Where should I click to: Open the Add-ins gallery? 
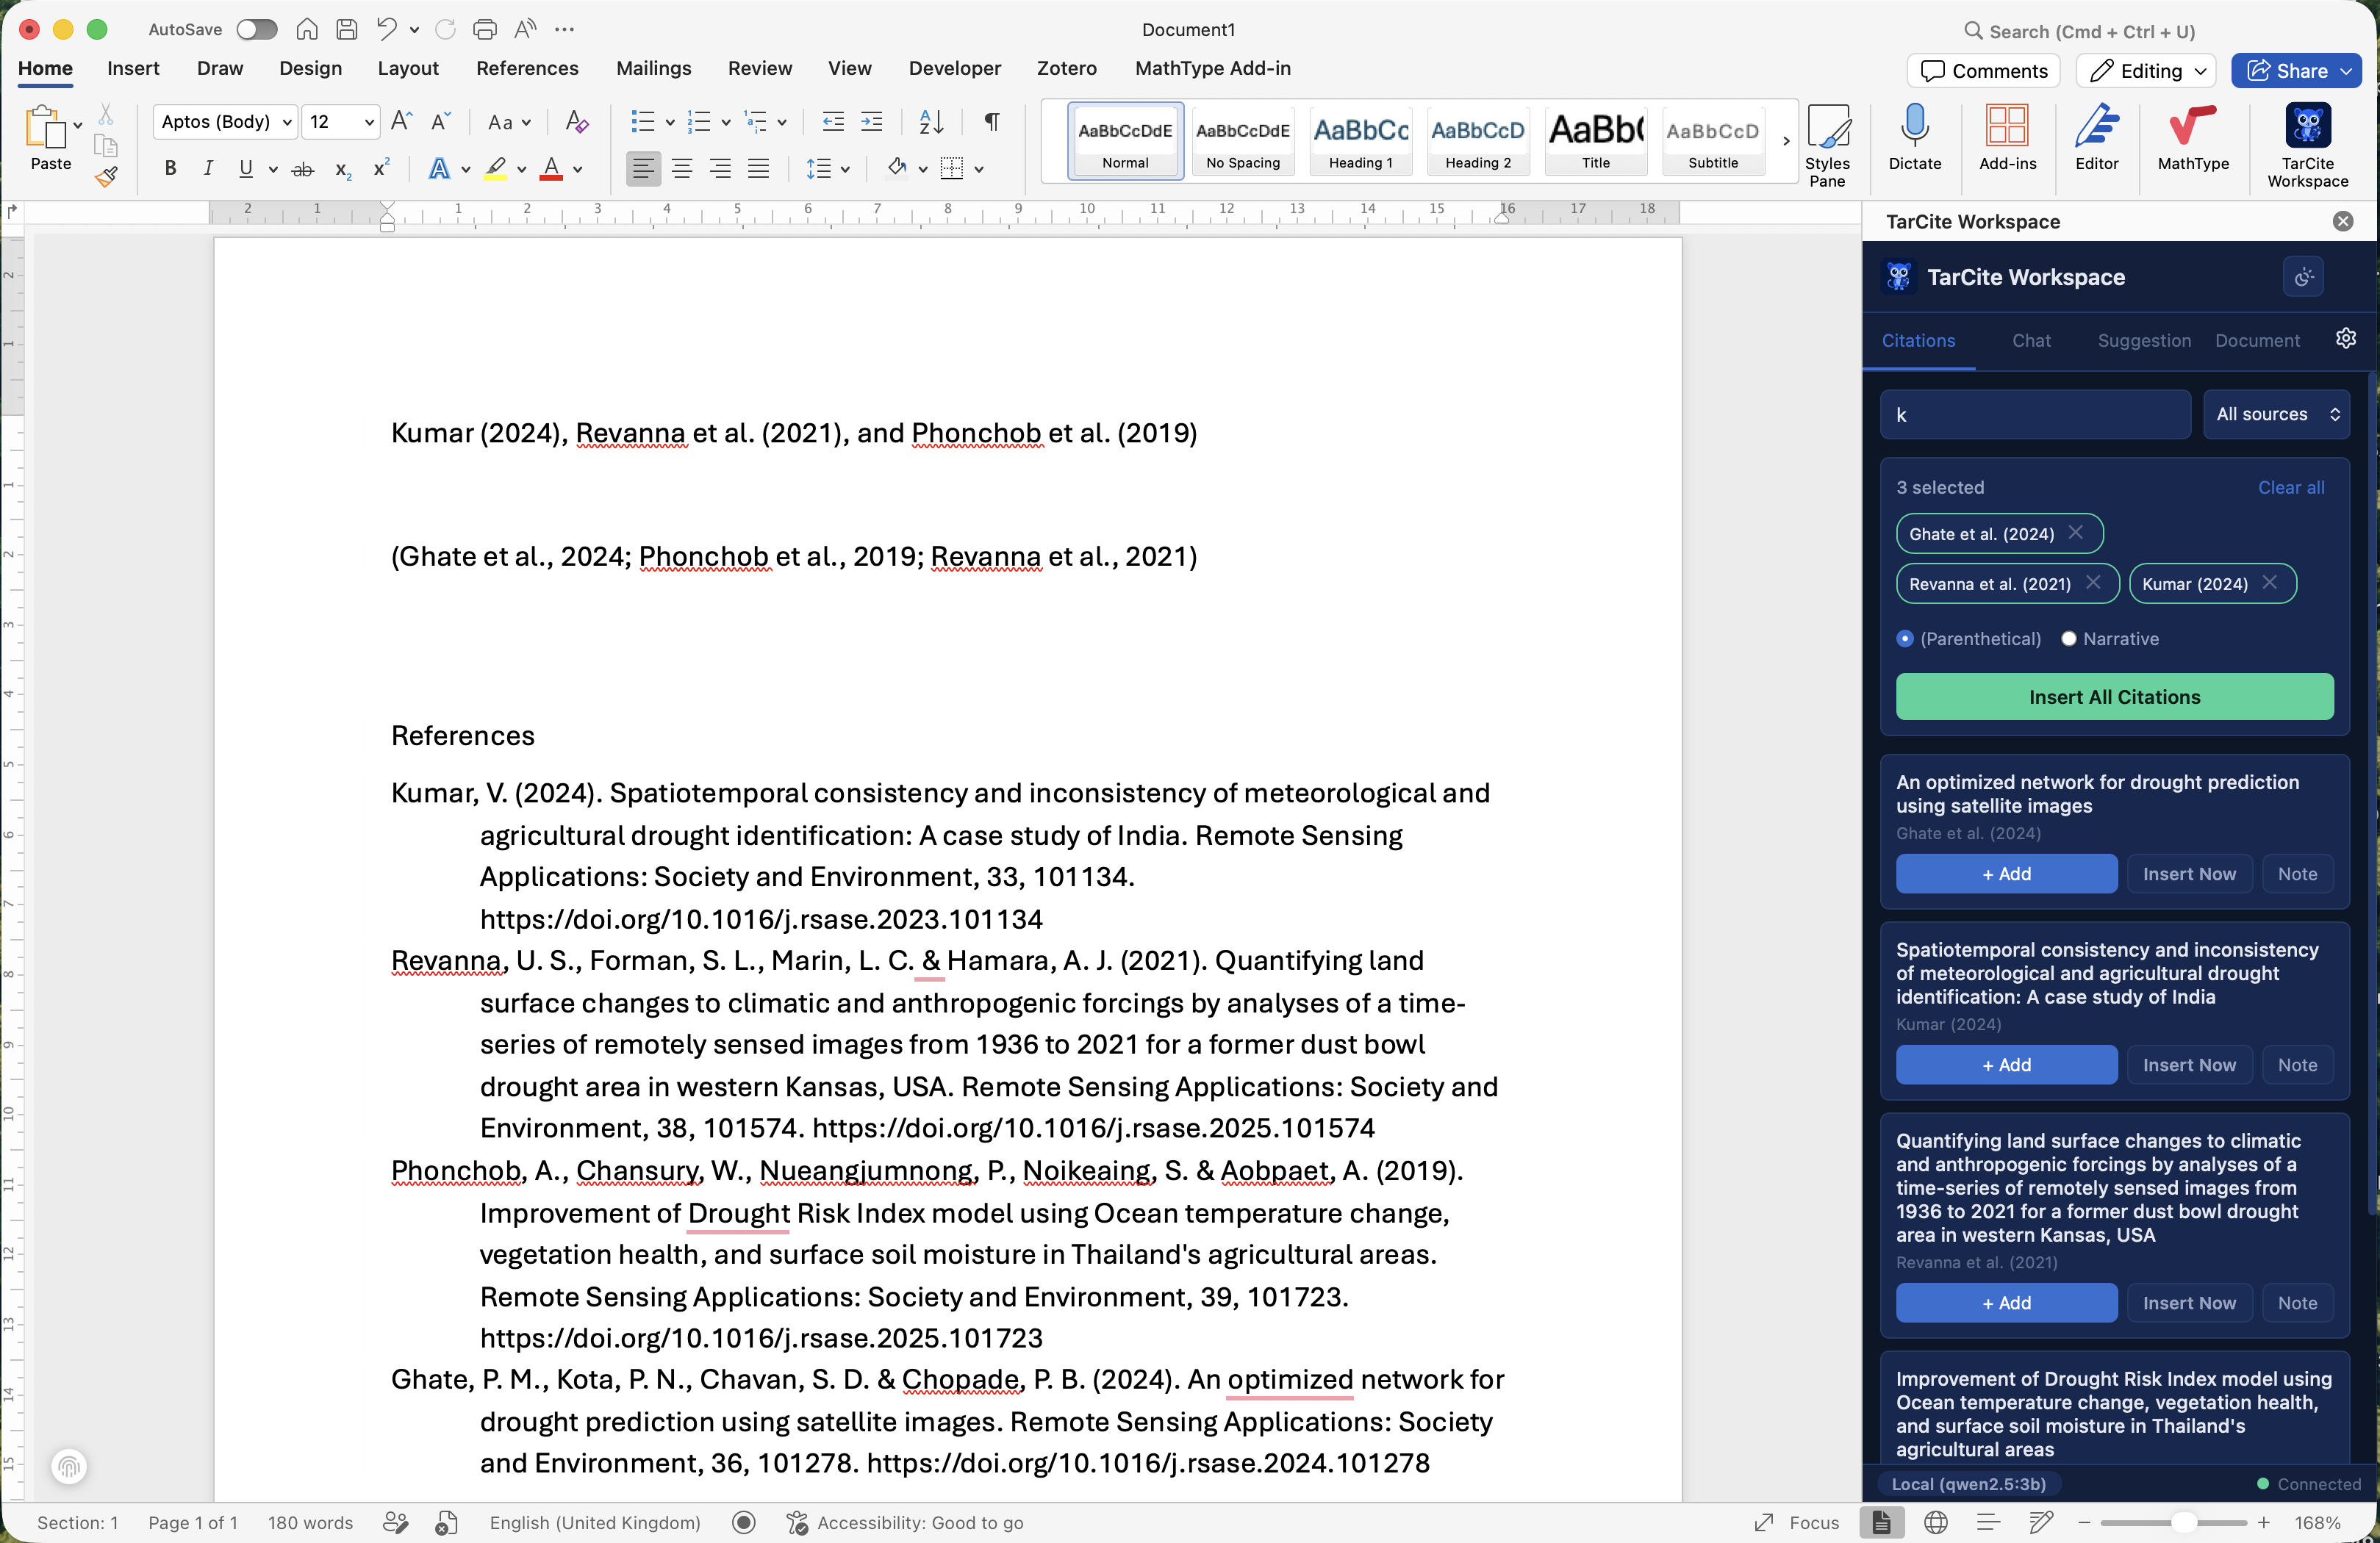tap(2007, 138)
